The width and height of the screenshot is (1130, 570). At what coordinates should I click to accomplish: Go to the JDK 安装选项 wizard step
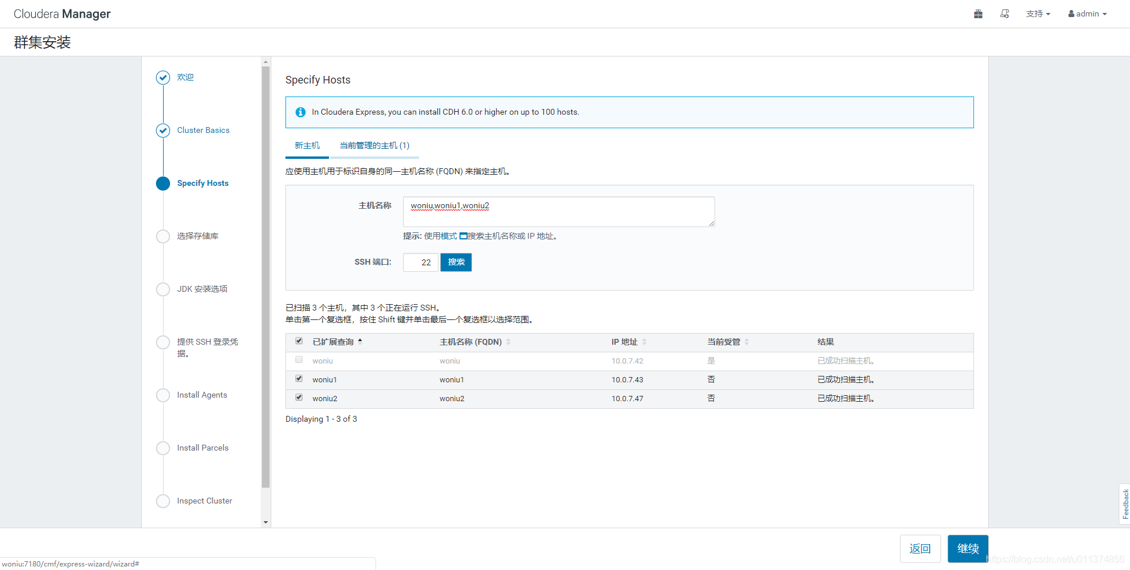(202, 289)
